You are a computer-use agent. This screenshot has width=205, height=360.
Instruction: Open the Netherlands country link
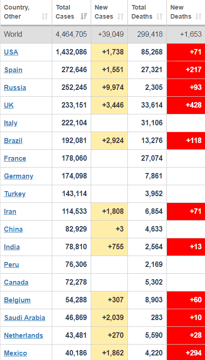click(24, 335)
